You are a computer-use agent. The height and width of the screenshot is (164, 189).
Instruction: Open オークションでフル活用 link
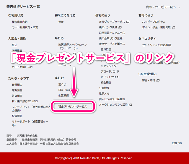tap(113, 105)
